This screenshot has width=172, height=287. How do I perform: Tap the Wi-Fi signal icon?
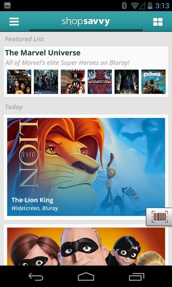click(135, 6)
